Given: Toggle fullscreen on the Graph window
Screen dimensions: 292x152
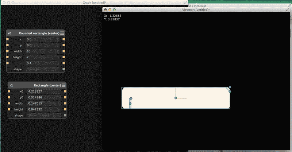Looking at the screenshot, I should tap(185, 3).
